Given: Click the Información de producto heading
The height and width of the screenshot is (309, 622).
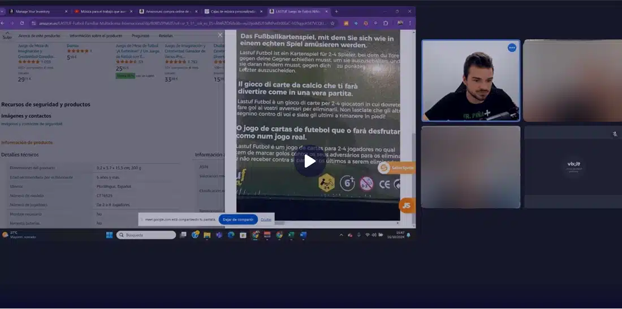Looking at the screenshot, I should click(x=27, y=143).
